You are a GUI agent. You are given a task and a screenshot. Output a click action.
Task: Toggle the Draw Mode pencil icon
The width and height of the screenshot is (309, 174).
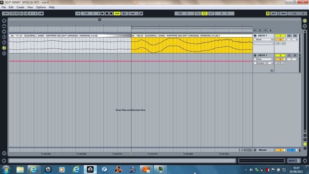pyautogui.click(x=141, y=13)
